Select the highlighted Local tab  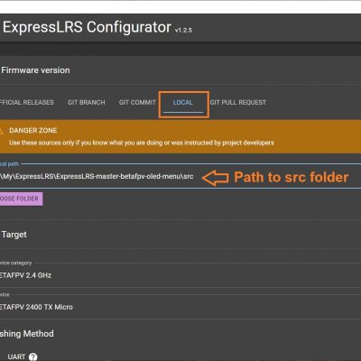pyautogui.click(x=183, y=102)
